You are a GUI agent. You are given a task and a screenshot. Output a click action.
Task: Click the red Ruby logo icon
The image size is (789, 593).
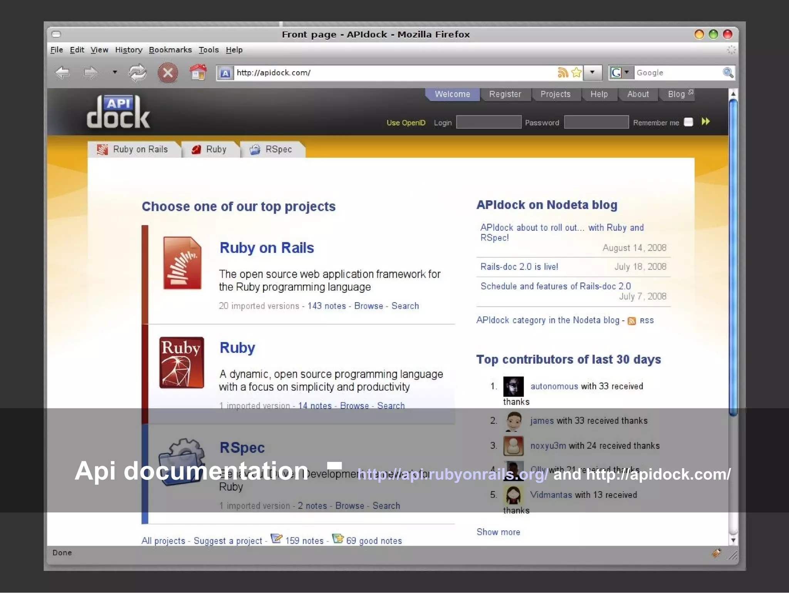click(x=182, y=362)
